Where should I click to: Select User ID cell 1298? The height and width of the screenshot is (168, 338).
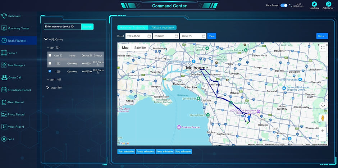[x=58, y=71]
